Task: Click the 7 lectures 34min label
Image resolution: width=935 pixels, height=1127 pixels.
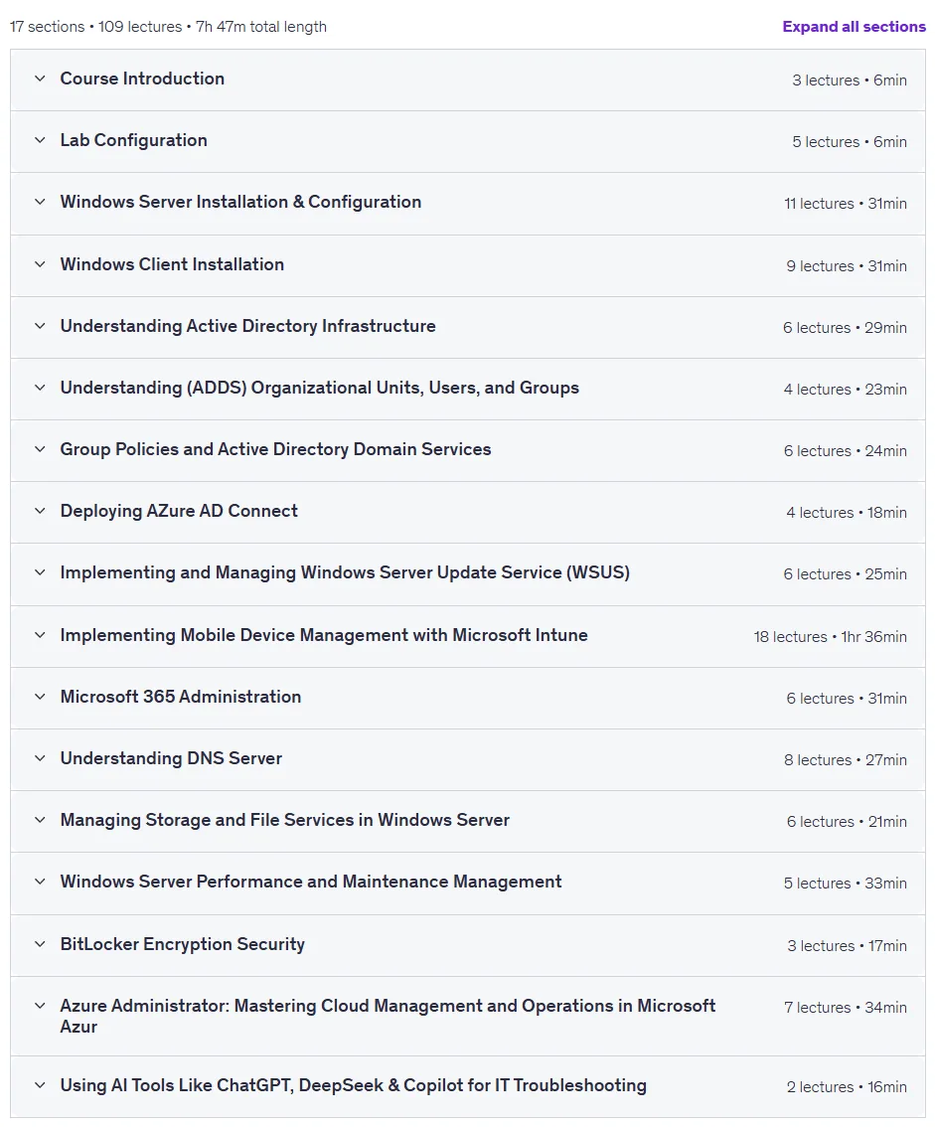Action: click(846, 1008)
